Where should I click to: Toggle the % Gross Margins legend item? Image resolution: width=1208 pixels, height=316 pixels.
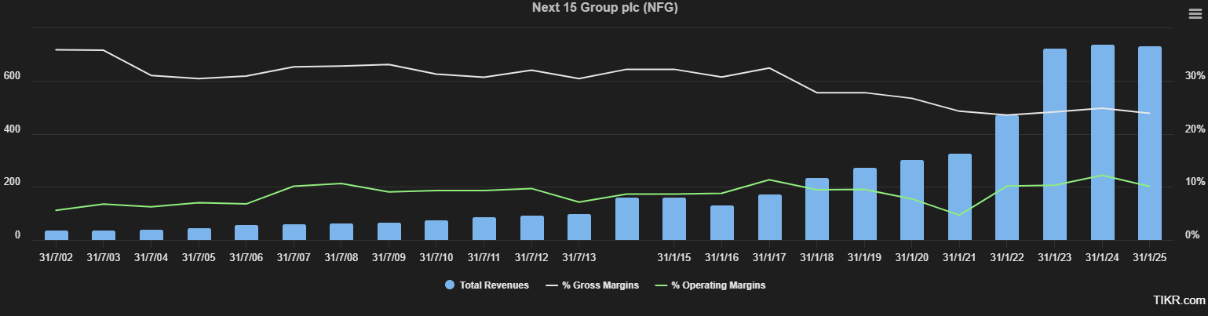pos(592,285)
